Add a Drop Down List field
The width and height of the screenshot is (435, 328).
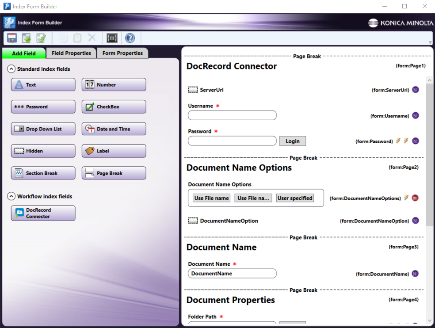(x=43, y=129)
